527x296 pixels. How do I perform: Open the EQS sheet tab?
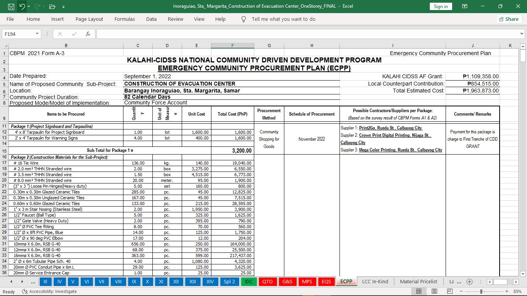(326, 282)
